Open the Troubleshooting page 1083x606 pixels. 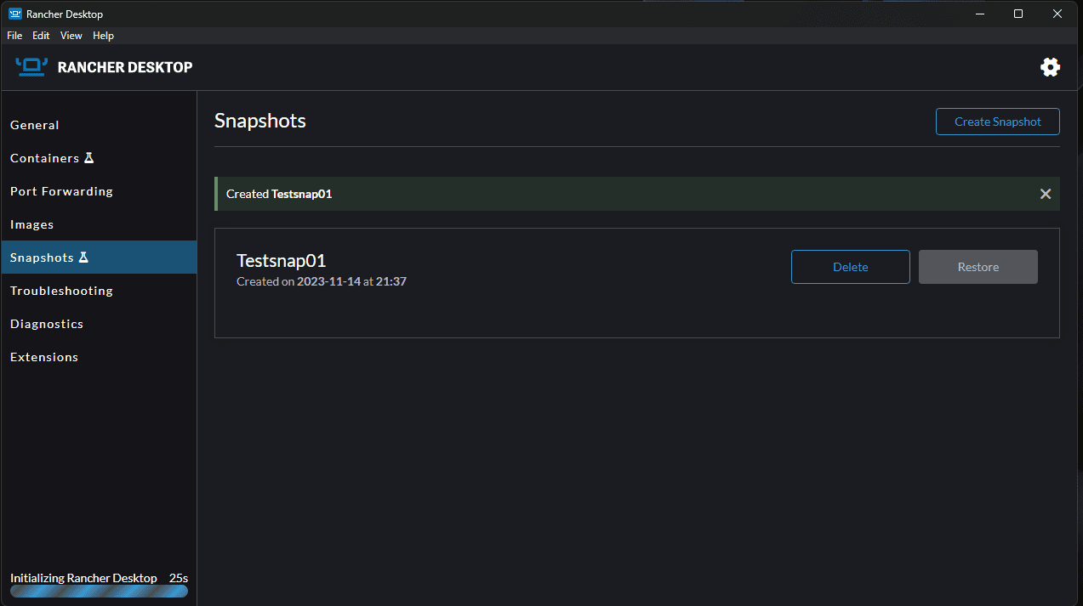[61, 291]
